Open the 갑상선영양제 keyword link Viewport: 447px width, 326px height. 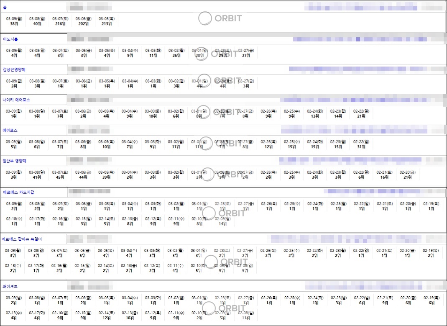[14, 70]
